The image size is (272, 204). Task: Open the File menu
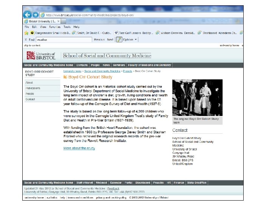[27, 27]
